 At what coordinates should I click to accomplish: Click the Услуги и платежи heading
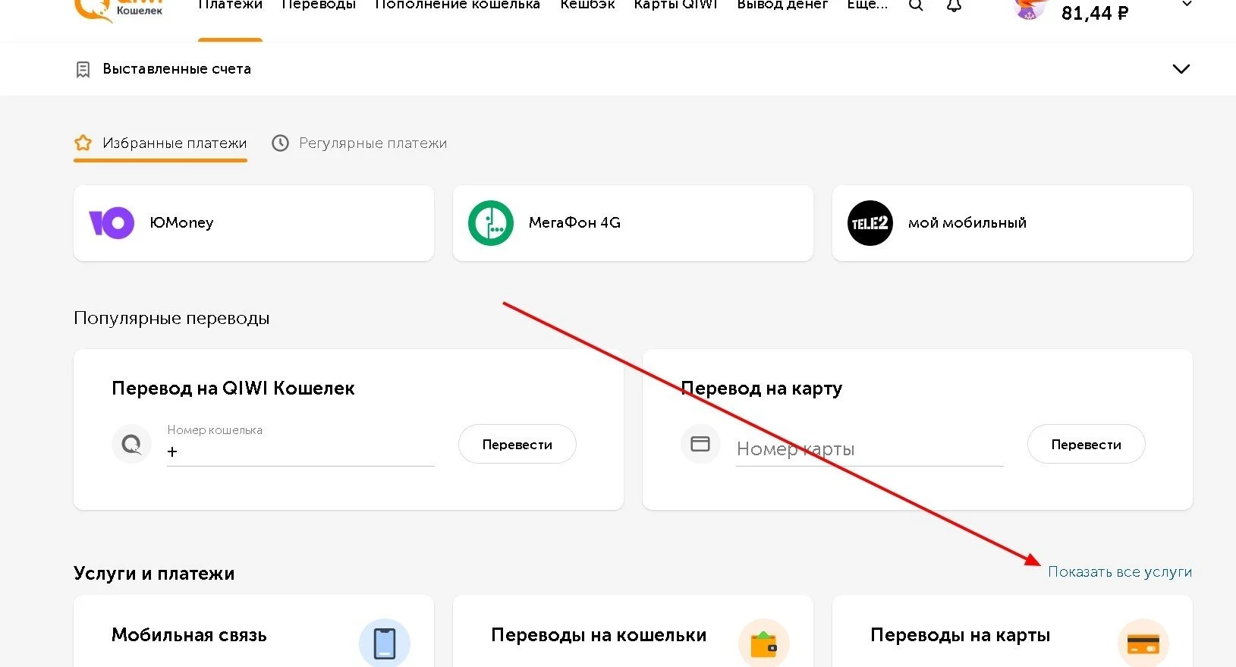pos(154,574)
